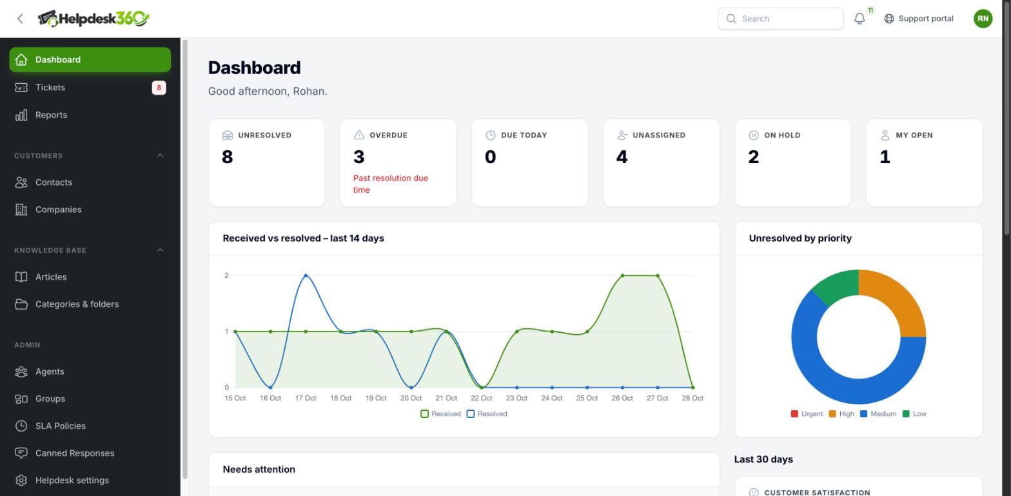Toggle Resolved series in chart legend

point(487,414)
